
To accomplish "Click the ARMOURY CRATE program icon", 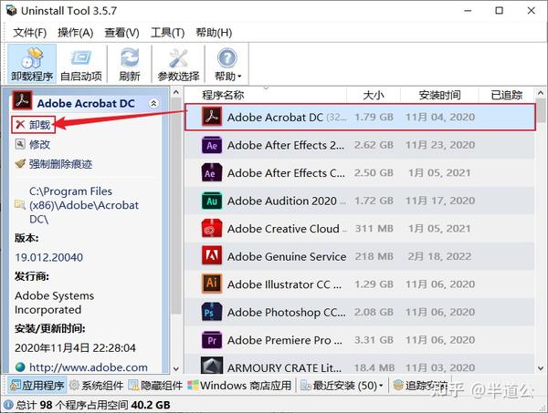I will [212, 366].
